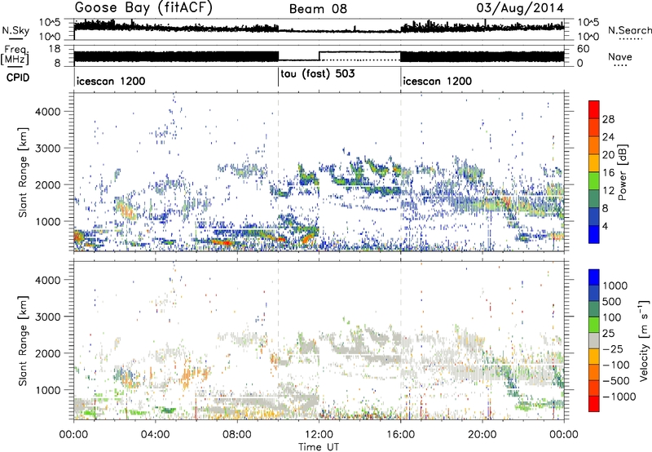Image resolution: width=652 pixels, height=452 pixels.
Task: Select the "Time UT" axis title
Action: pyautogui.click(x=319, y=447)
